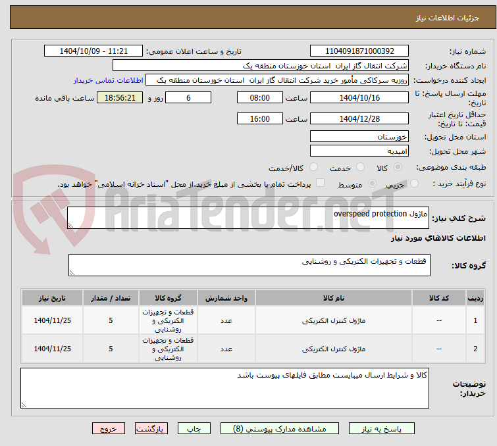Click the ردیف column header
This screenshot has height=446, width=497.
click(475, 298)
